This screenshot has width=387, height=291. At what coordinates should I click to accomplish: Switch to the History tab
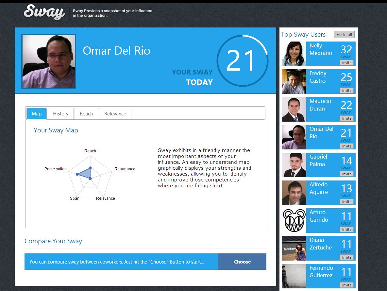[61, 114]
